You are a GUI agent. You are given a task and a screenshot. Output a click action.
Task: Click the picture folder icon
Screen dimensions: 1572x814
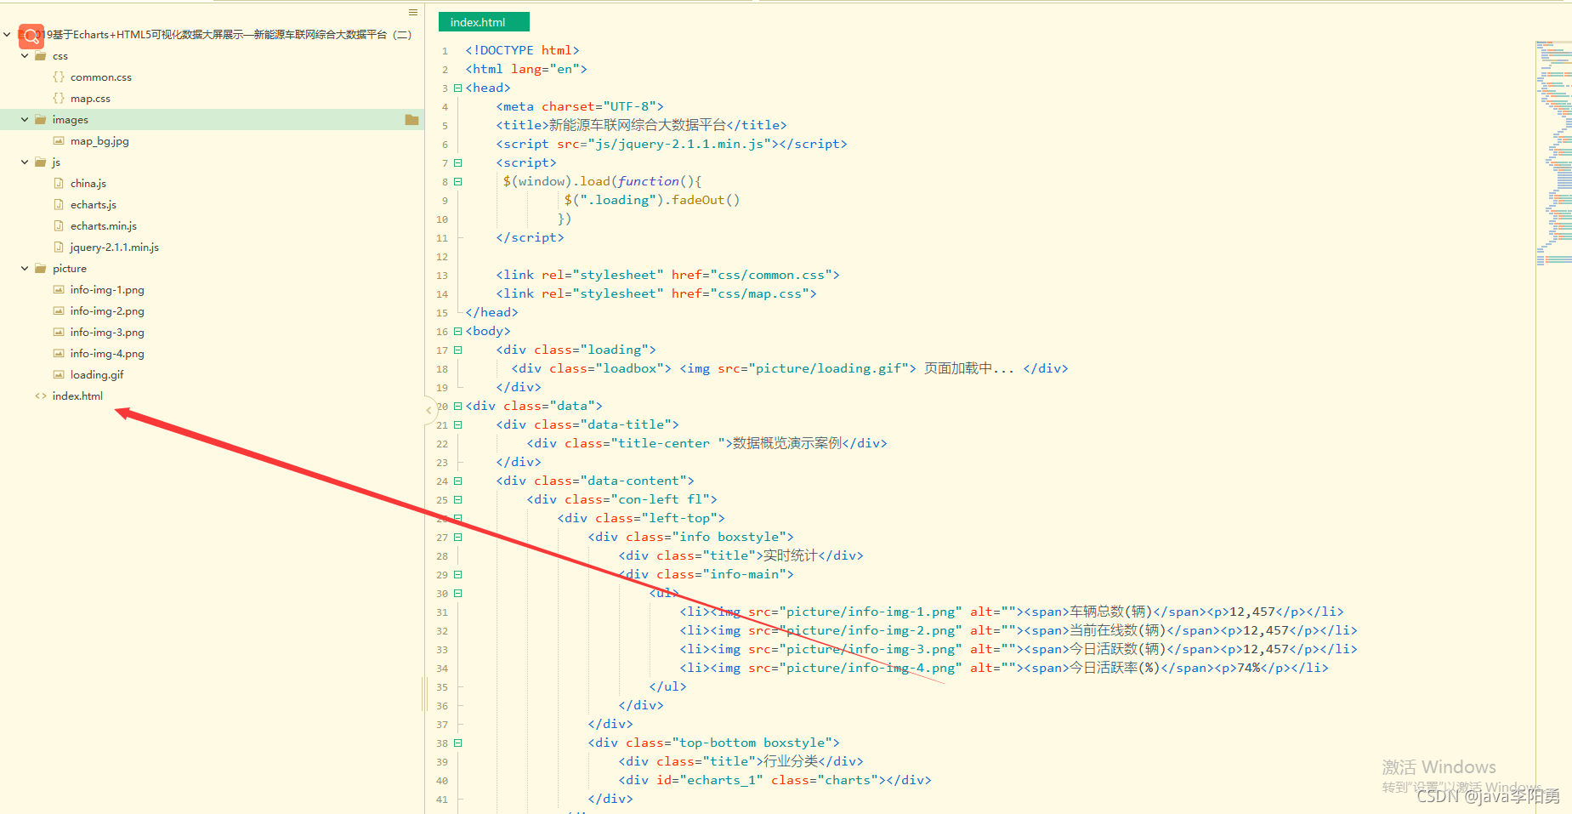tap(41, 269)
